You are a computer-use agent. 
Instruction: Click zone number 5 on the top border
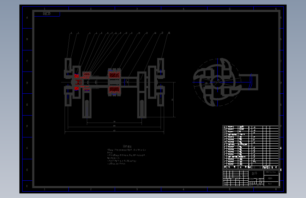click(230, 9)
